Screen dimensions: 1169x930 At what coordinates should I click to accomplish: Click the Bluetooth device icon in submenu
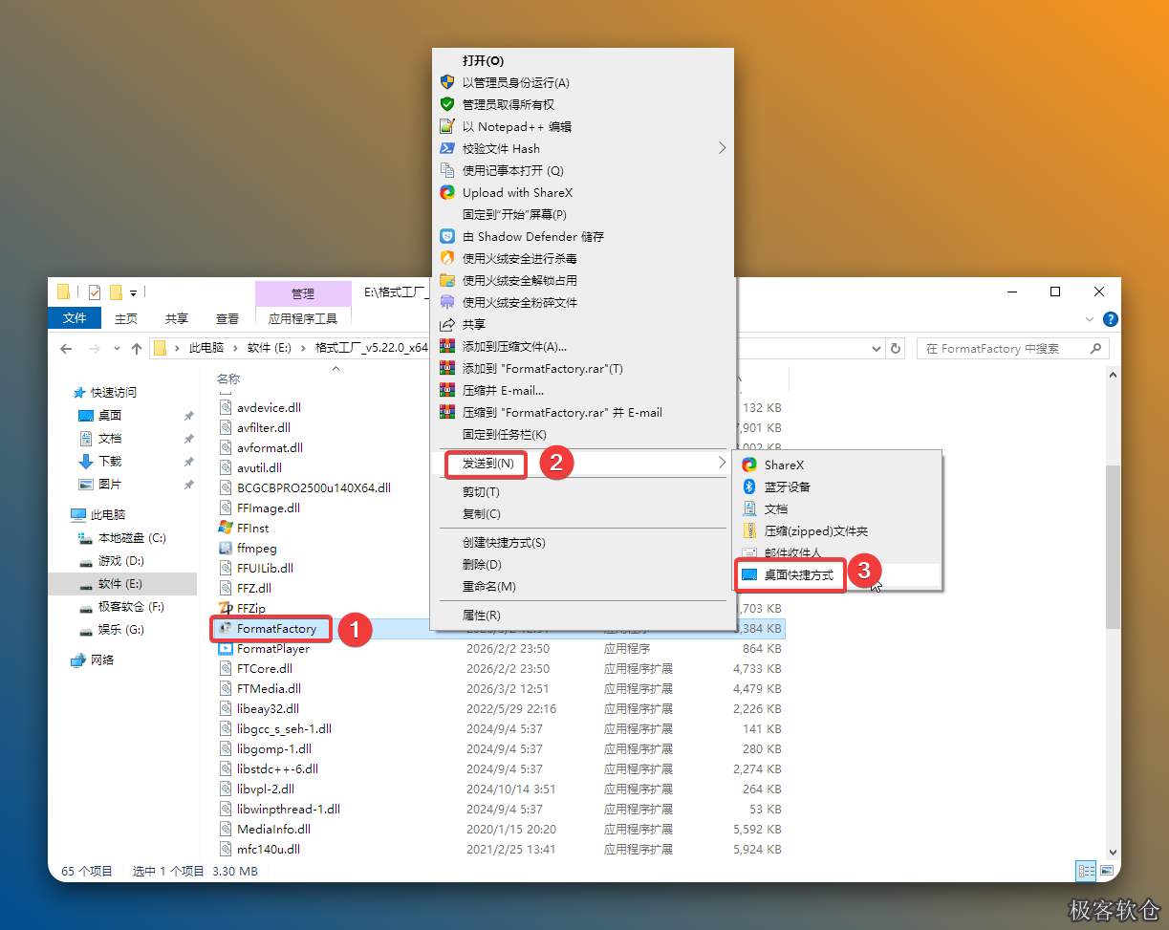click(x=749, y=487)
